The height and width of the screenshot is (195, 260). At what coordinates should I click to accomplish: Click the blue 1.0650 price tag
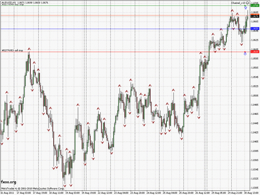click(x=255, y=29)
